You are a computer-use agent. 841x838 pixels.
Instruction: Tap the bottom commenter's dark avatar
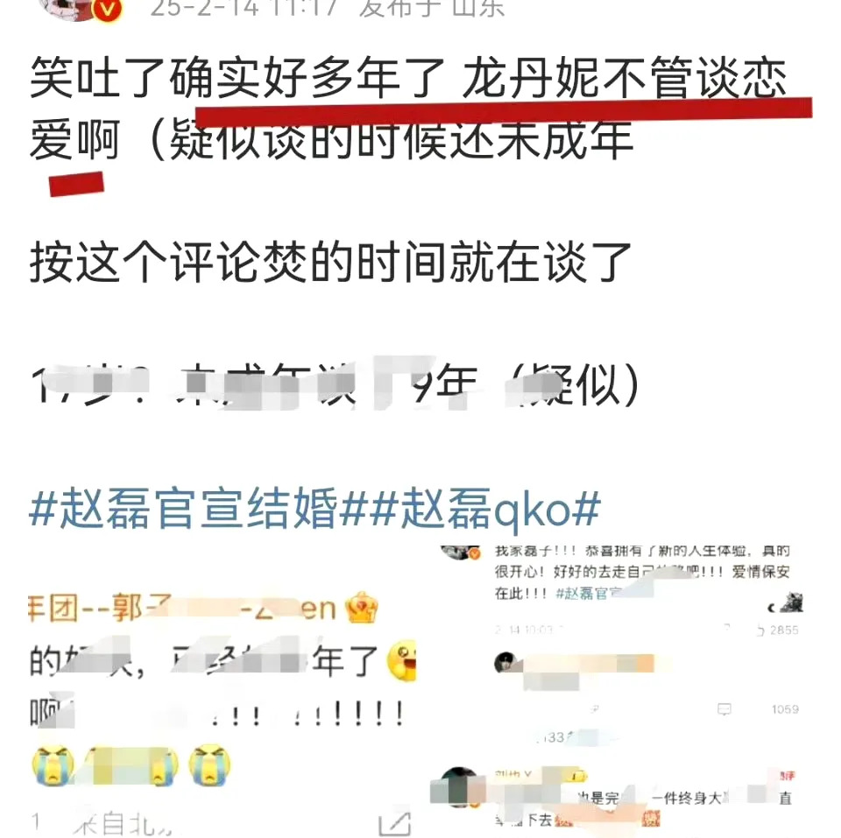[459, 787]
